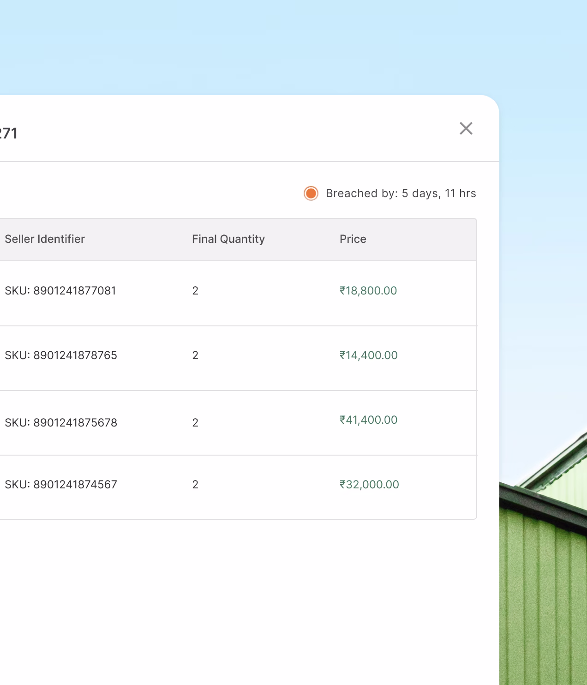Select SKU: 8901241874567 cell

point(61,485)
